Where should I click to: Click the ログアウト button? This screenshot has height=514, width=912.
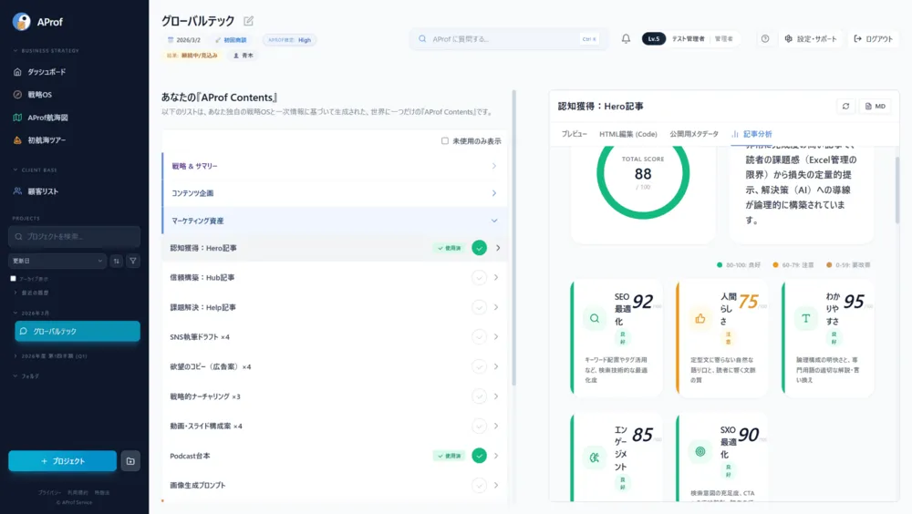point(874,39)
